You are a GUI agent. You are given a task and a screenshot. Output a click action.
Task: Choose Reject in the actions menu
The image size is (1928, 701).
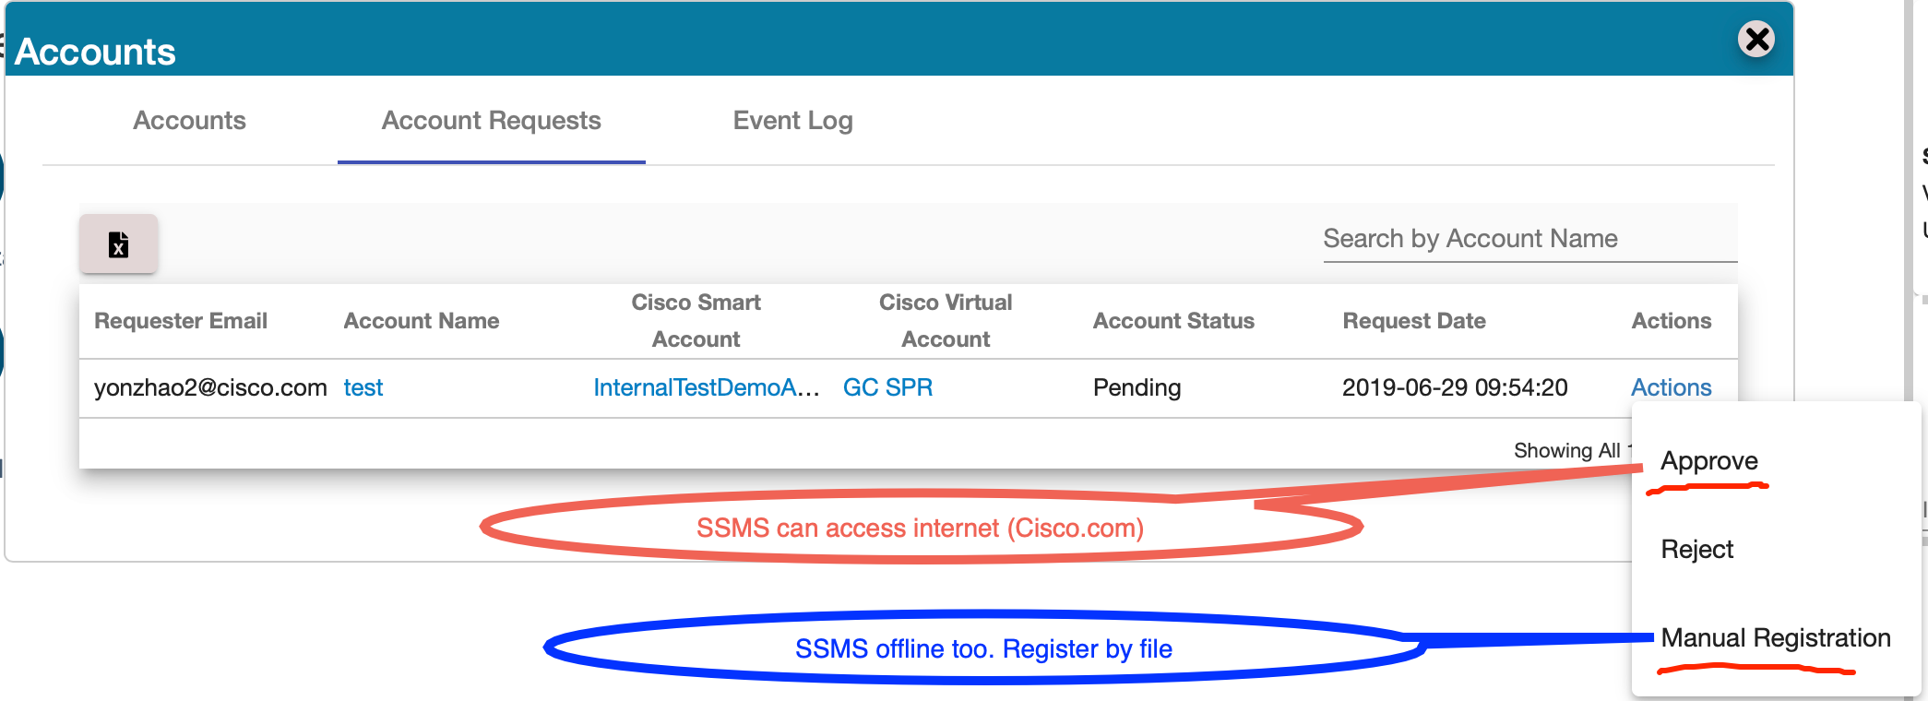1696,550
